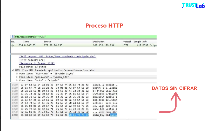Sort by the Time column header

(x=26, y=42)
